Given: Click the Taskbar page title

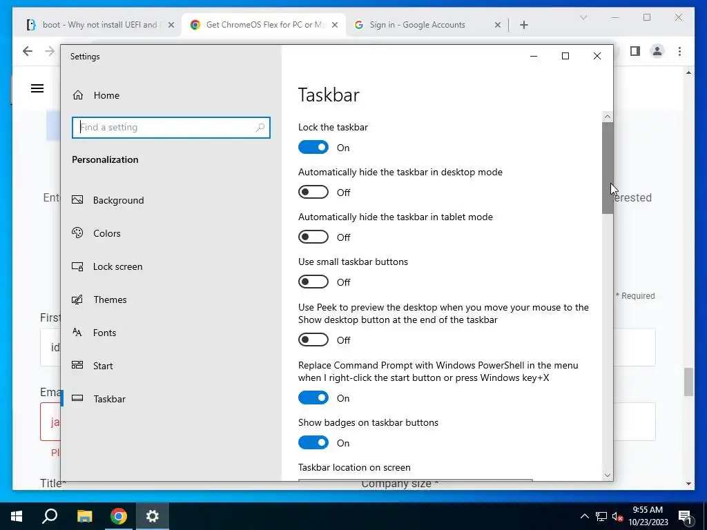Looking at the screenshot, I should coord(329,95).
